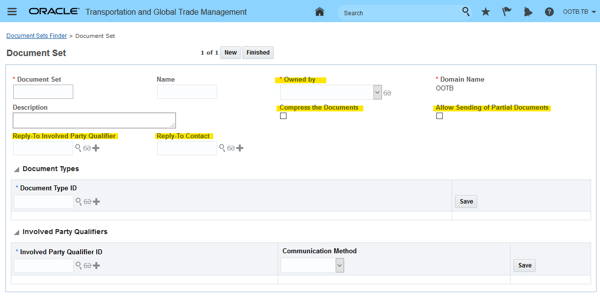The image size is (600, 297).
Task: View Reply-To Involved Party Qualifier glasses icon
Action: 87,148
